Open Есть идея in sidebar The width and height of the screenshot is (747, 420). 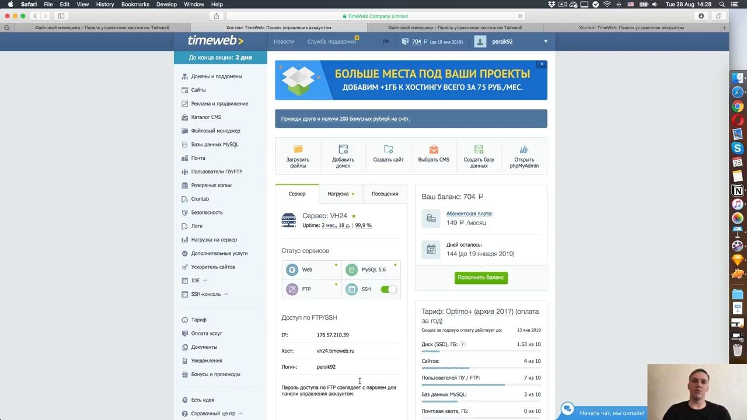203,400
